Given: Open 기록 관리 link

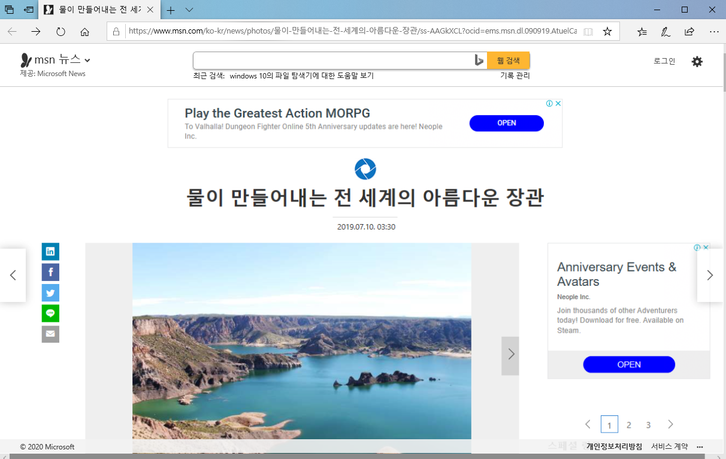Looking at the screenshot, I should [x=515, y=76].
